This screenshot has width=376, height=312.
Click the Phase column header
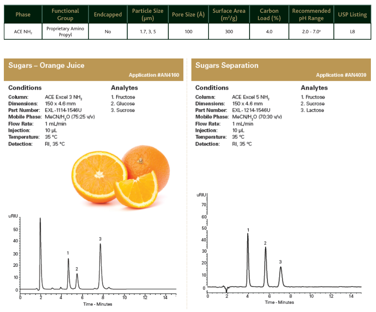(23, 15)
